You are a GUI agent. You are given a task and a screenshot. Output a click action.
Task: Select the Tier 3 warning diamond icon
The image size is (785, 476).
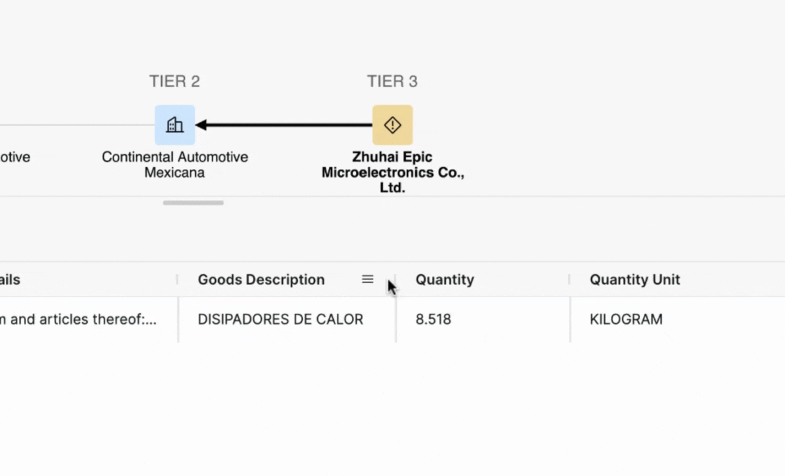tap(392, 125)
